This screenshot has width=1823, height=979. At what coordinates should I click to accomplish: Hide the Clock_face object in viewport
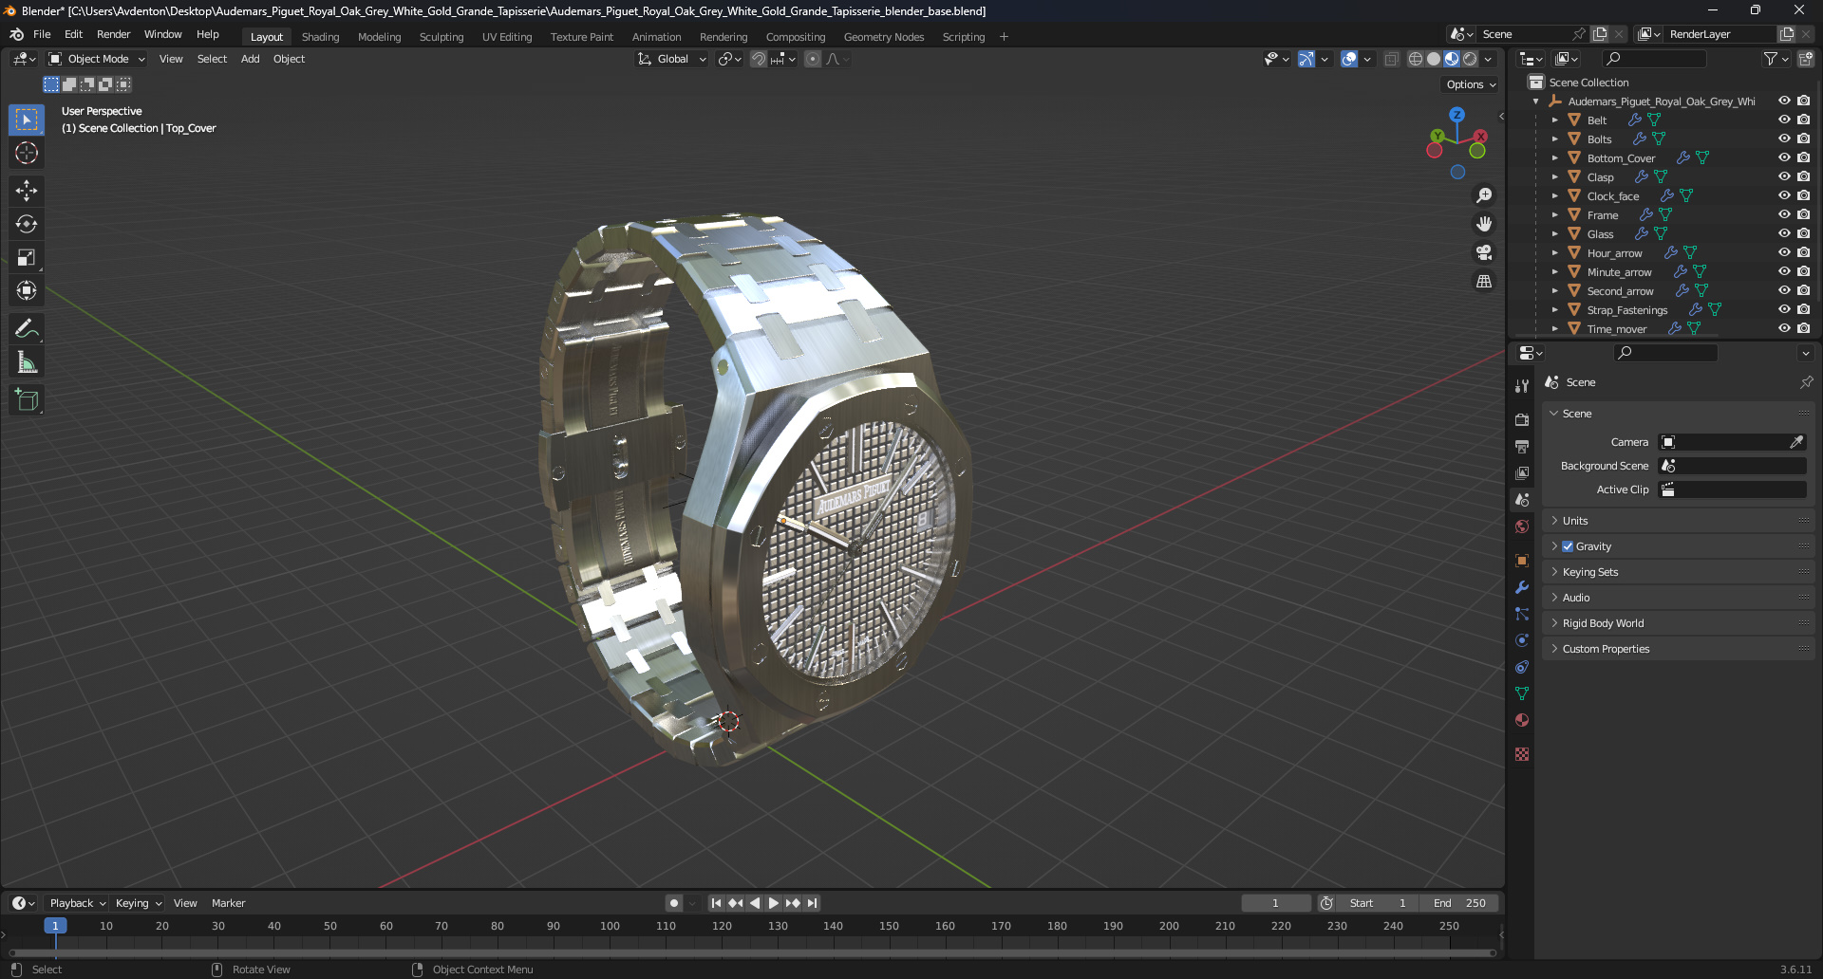[x=1784, y=195]
